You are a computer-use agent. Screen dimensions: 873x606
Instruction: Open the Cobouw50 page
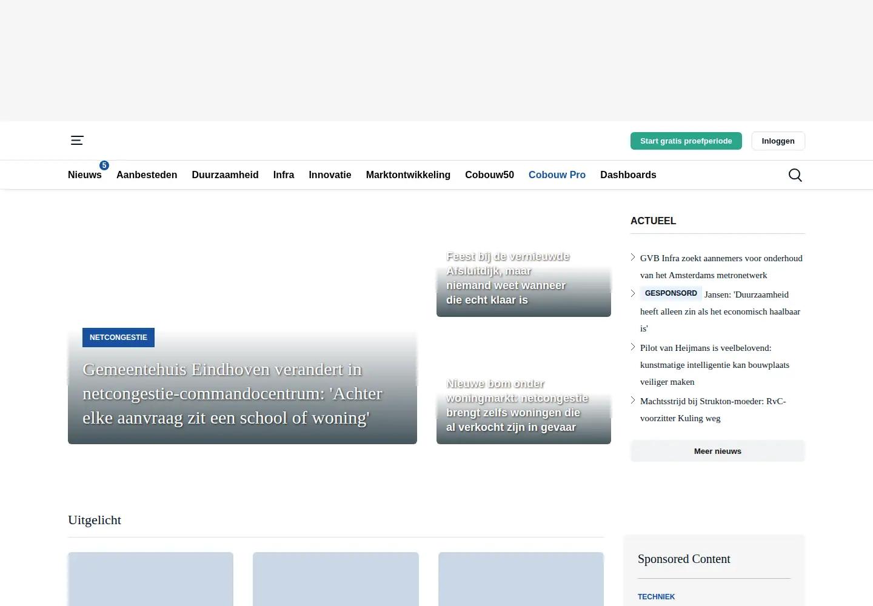(x=489, y=175)
